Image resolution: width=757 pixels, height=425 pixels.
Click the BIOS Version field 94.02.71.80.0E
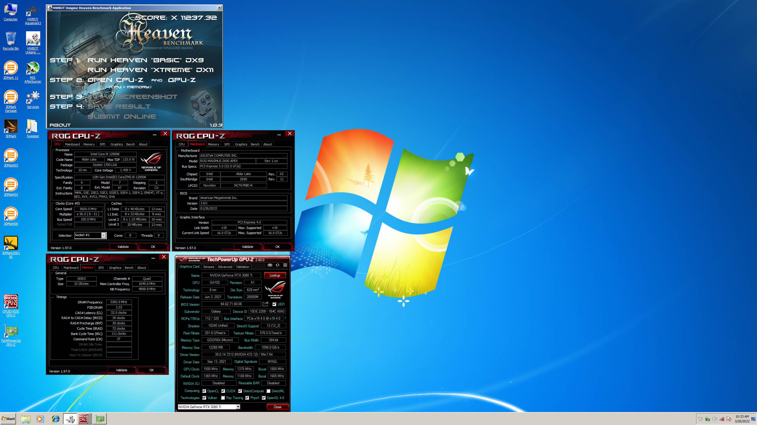(x=231, y=304)
